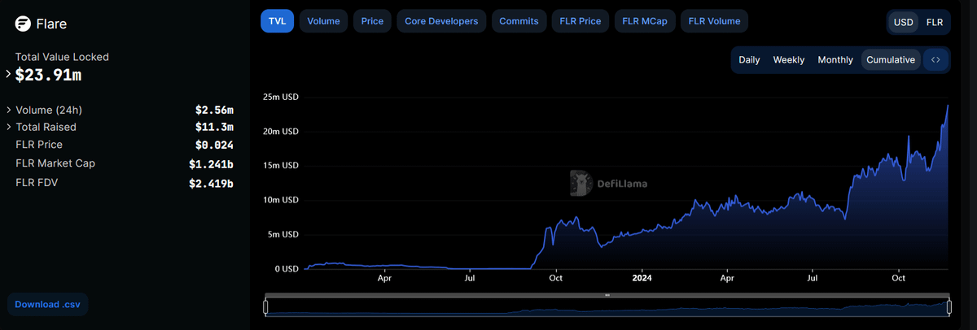
Task: Click the FLR Price label
Action: (x=39, y=145)
